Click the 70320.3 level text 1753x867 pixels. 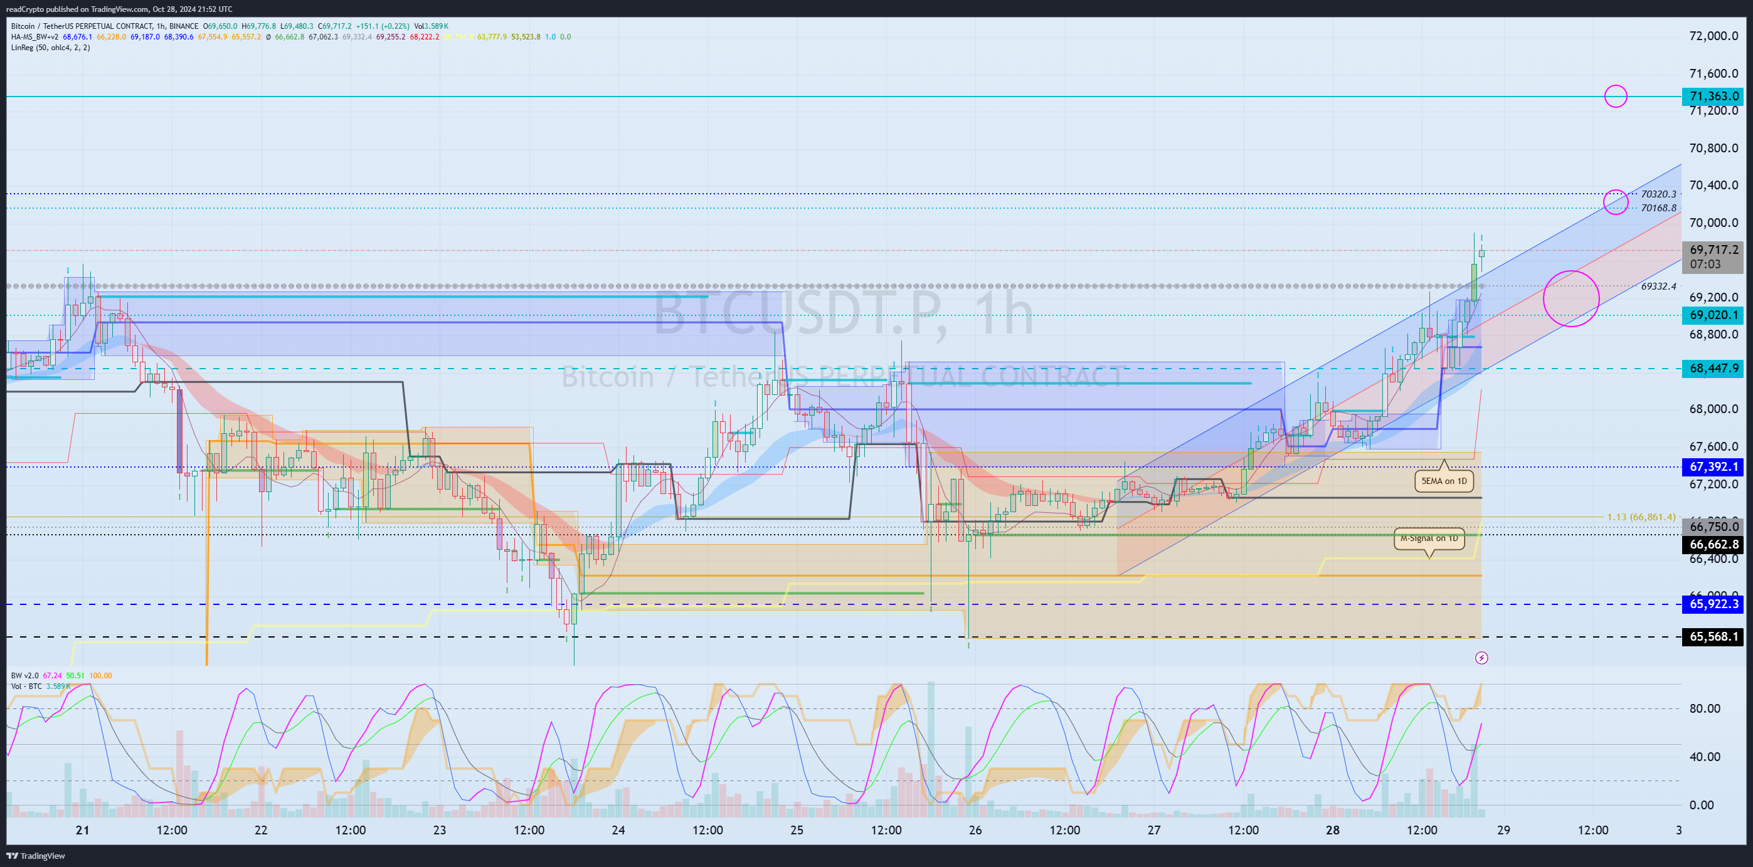[x=1658, y=194]
